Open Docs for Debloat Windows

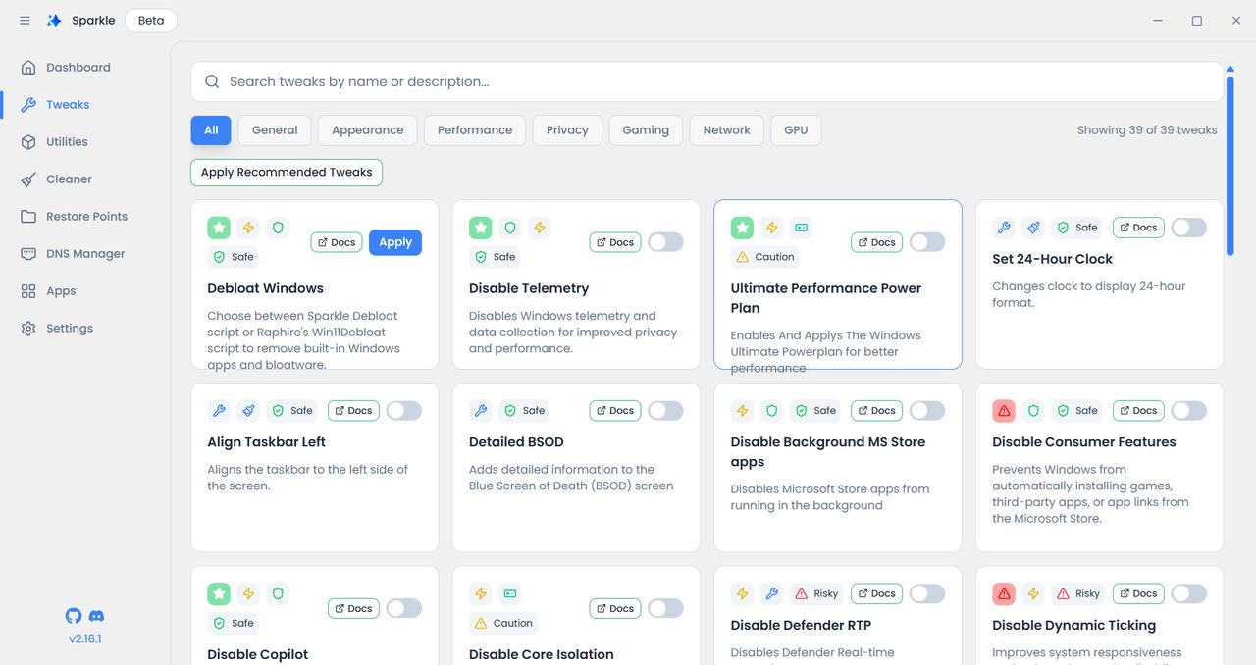[x=337, y=242]
